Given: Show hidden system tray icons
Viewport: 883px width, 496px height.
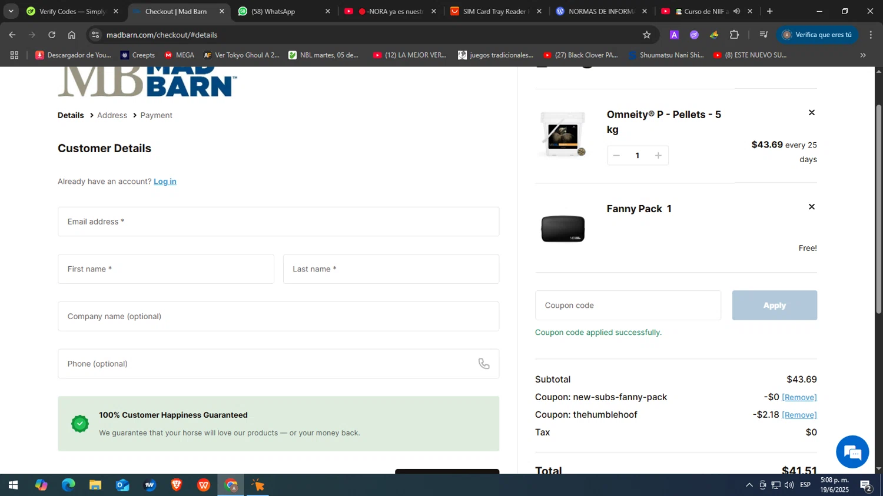Looking at the screenshot, I should (x=749, y=485).
